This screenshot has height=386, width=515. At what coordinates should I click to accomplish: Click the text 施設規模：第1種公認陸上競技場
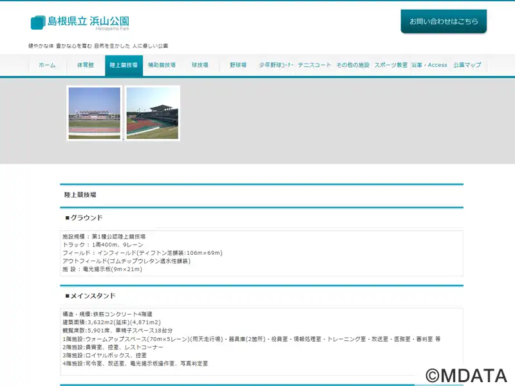pyautogui.click(x=104, y=236)
